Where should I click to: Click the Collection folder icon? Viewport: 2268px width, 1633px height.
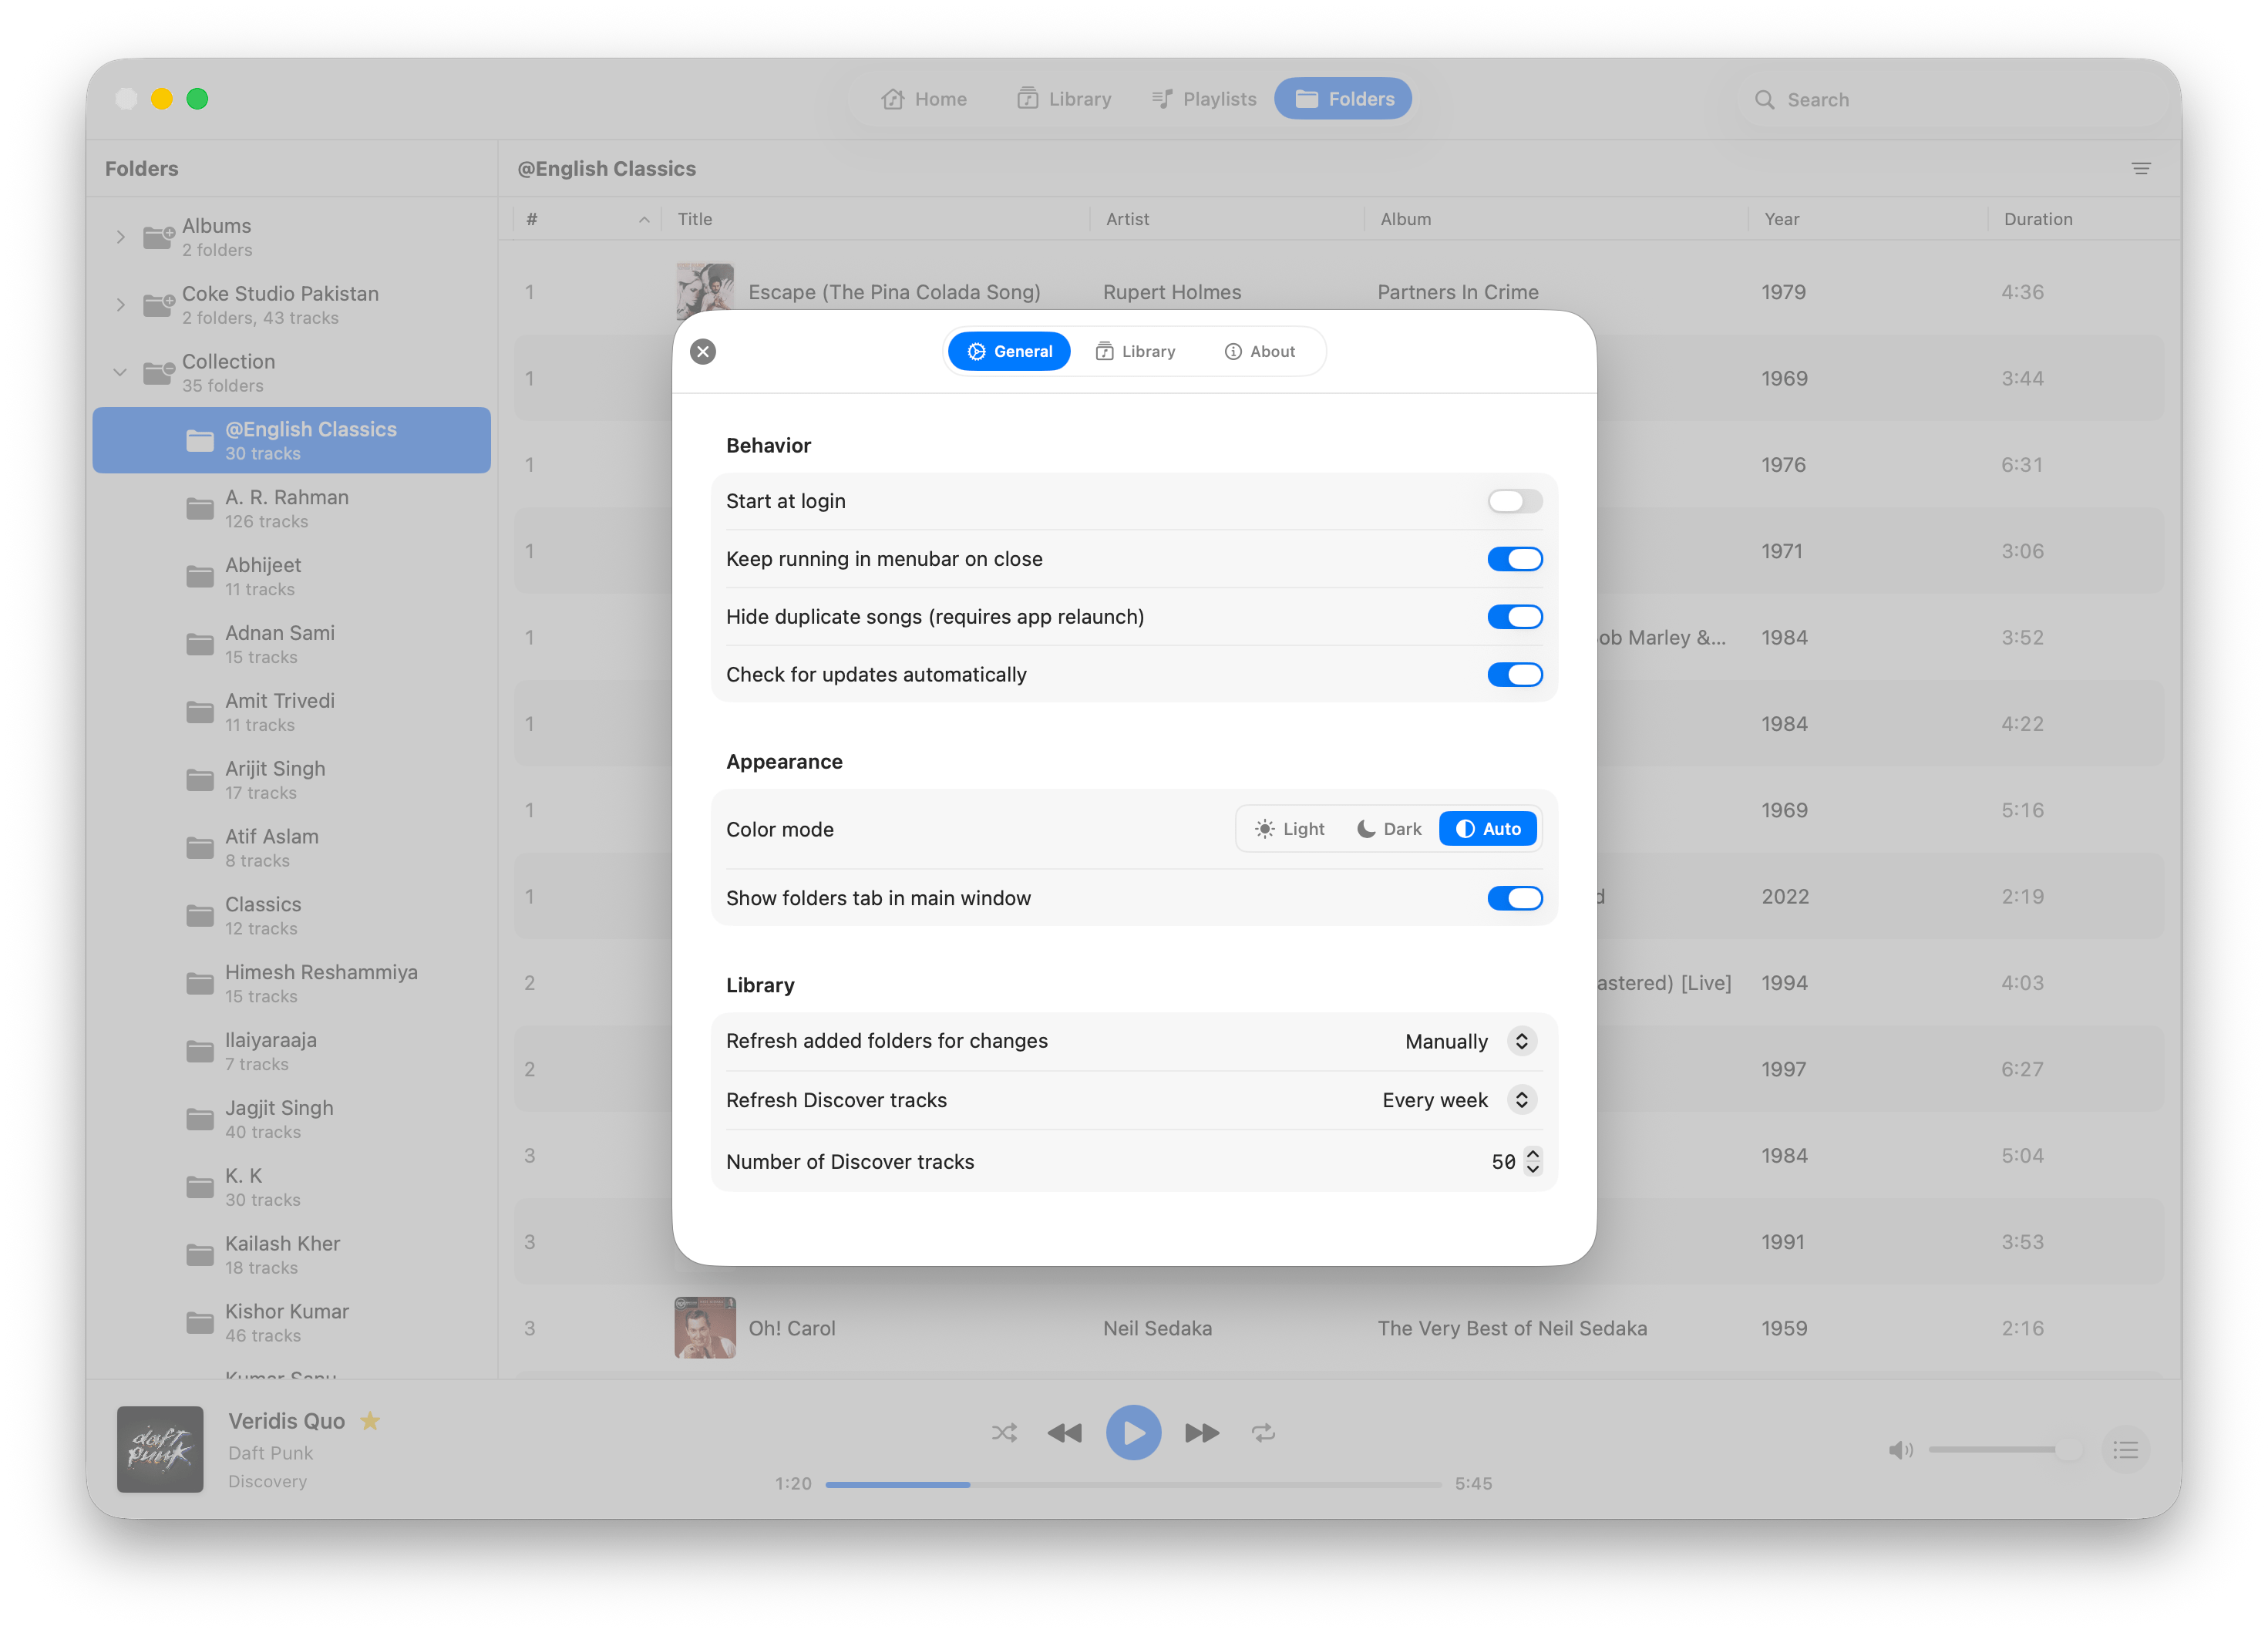pos(159,373)
